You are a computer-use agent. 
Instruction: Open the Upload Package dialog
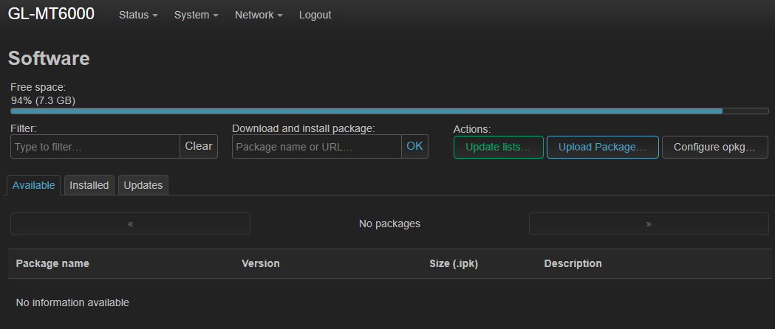pos(602,147)
